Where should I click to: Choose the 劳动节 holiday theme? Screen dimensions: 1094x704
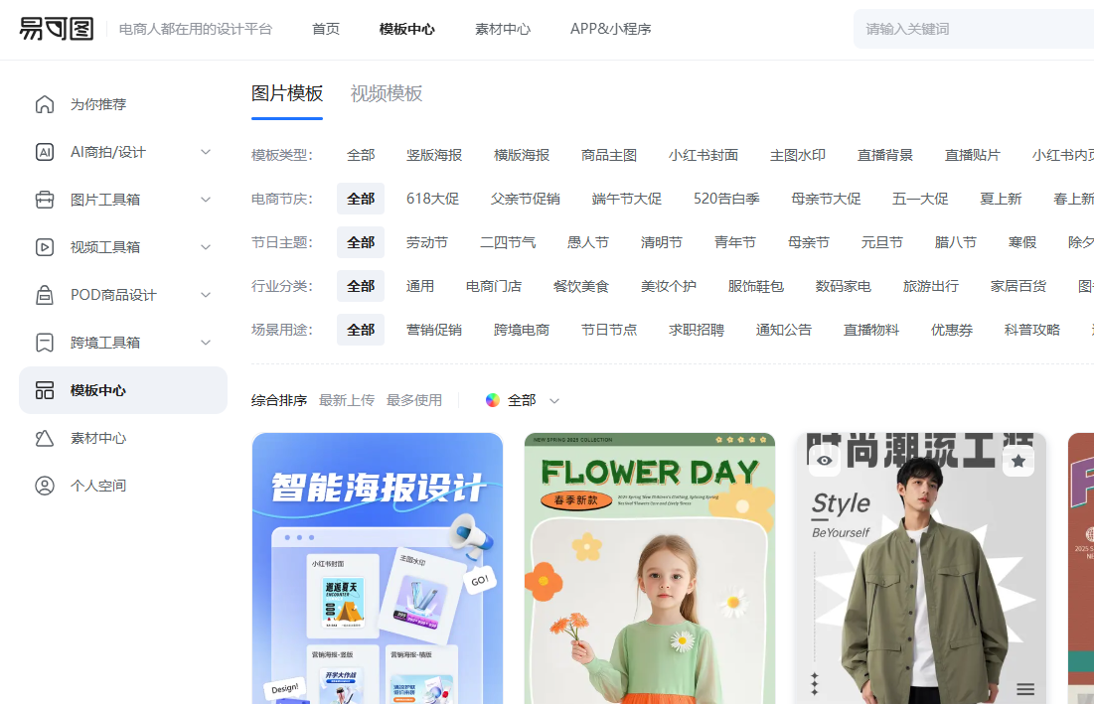(427, 242)
